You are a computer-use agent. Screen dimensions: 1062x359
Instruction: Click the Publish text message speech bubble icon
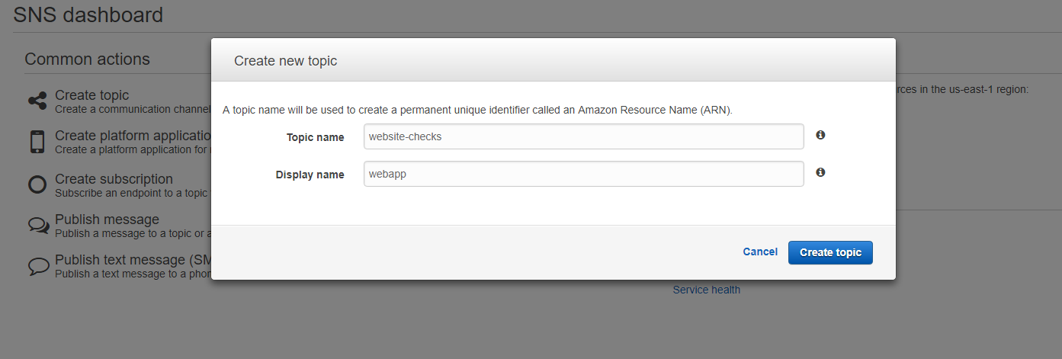[x=38, y=266]
